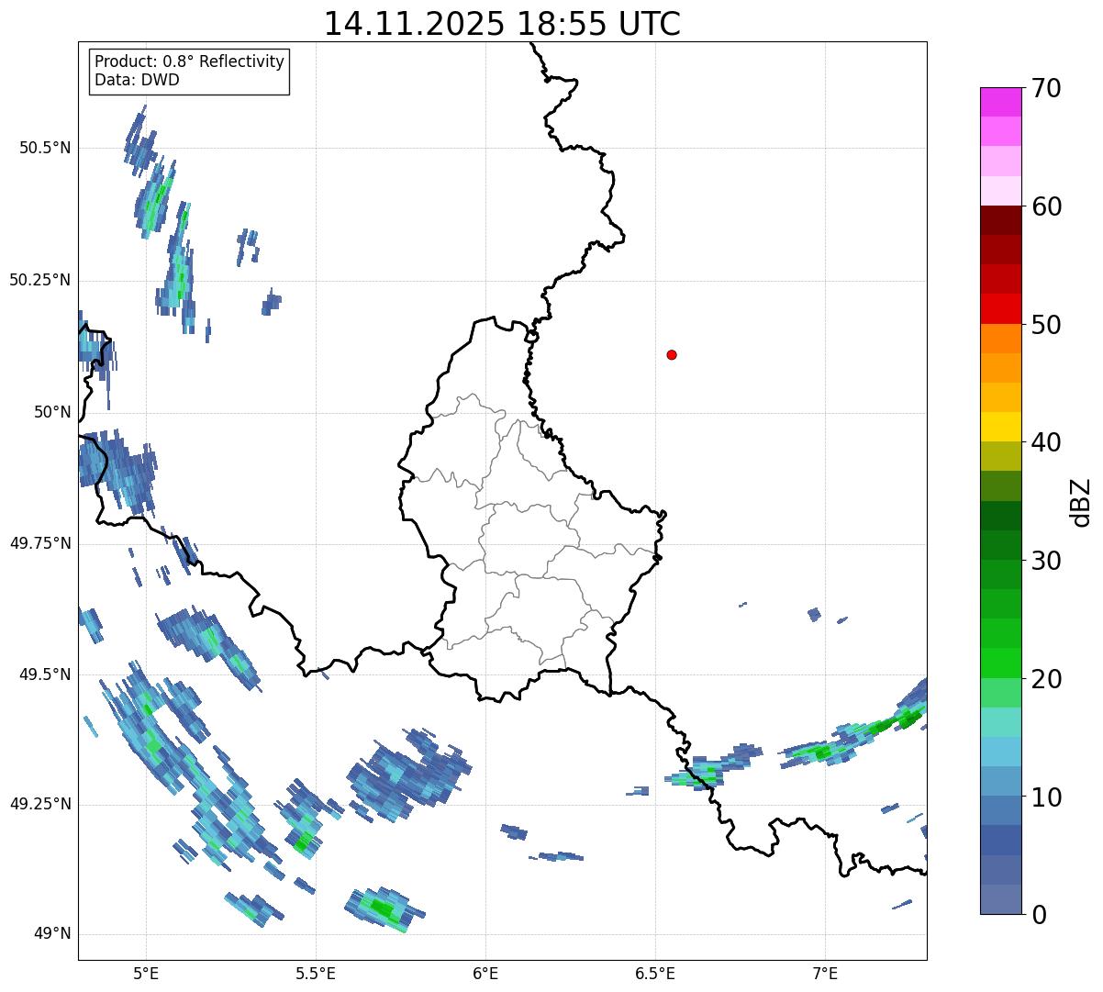Click the bright red 50 dBZ colorbar segment
The height and width of the screenshot is (992, 1103).
(x=1000, y=308)
